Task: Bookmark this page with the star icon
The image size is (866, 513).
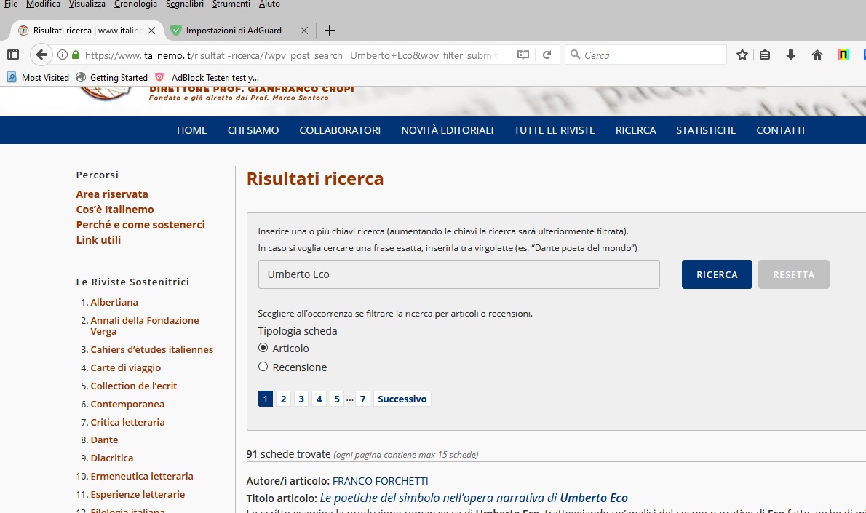Action: [742, 55]
